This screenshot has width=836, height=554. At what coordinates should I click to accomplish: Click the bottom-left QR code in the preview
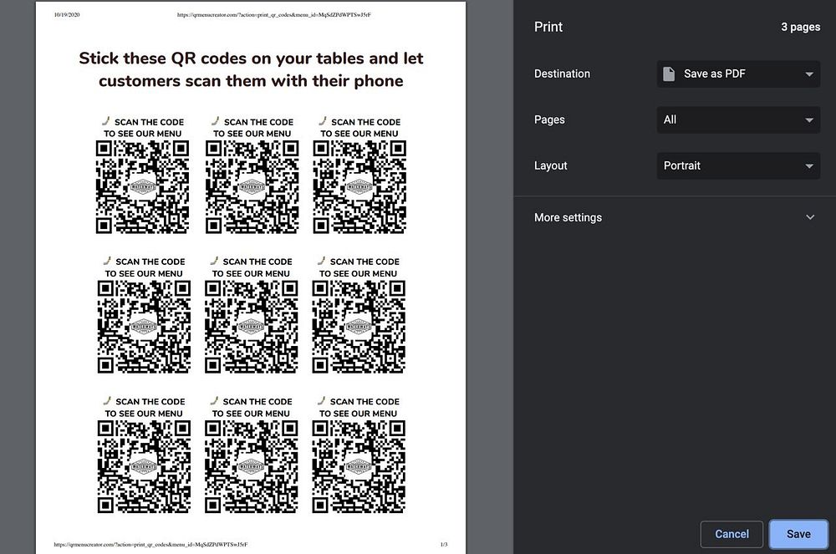click(144, 467)
